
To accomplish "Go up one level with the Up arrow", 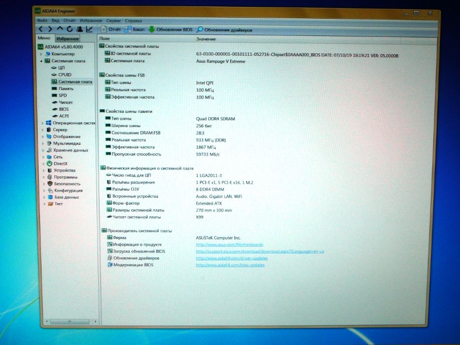I will point(60,29).
